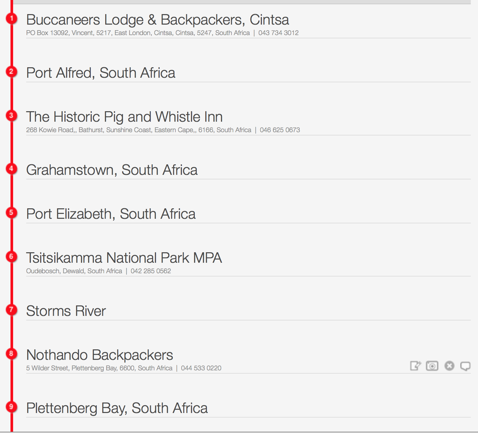Remove Nothando Backpackers from the itinerary
The image size is (478, 433).
tap(449, 366)
